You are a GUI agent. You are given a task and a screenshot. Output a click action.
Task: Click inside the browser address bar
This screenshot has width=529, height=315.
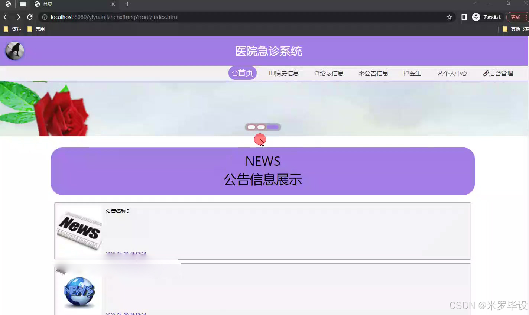click(149, 17)
